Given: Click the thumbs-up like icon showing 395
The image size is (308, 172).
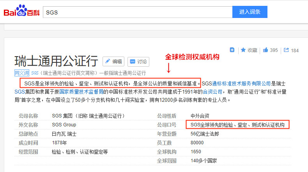Looking at the screenshot, I should (x=266, y=50).
